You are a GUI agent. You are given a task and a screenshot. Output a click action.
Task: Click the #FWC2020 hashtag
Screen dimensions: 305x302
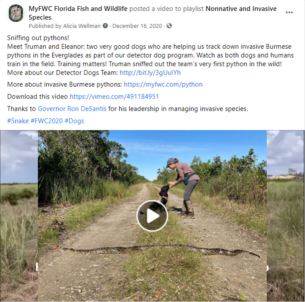47,121
